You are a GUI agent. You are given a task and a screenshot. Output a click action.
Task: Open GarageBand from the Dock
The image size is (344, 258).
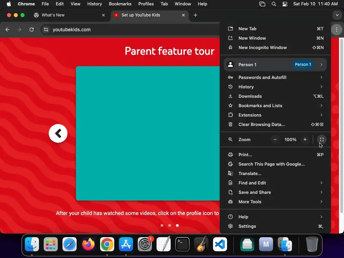coord(201,244)
